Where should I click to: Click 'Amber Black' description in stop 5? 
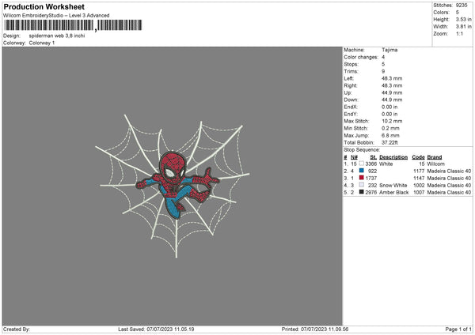click(393, 192)
